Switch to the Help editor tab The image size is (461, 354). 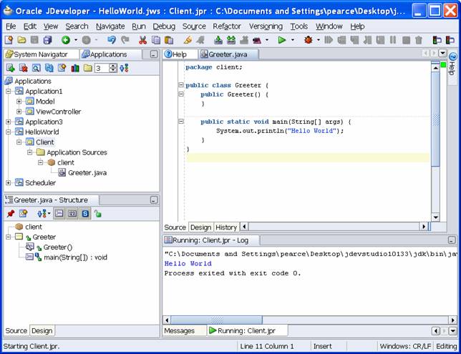pyautogui.click(x=180, y=54)
